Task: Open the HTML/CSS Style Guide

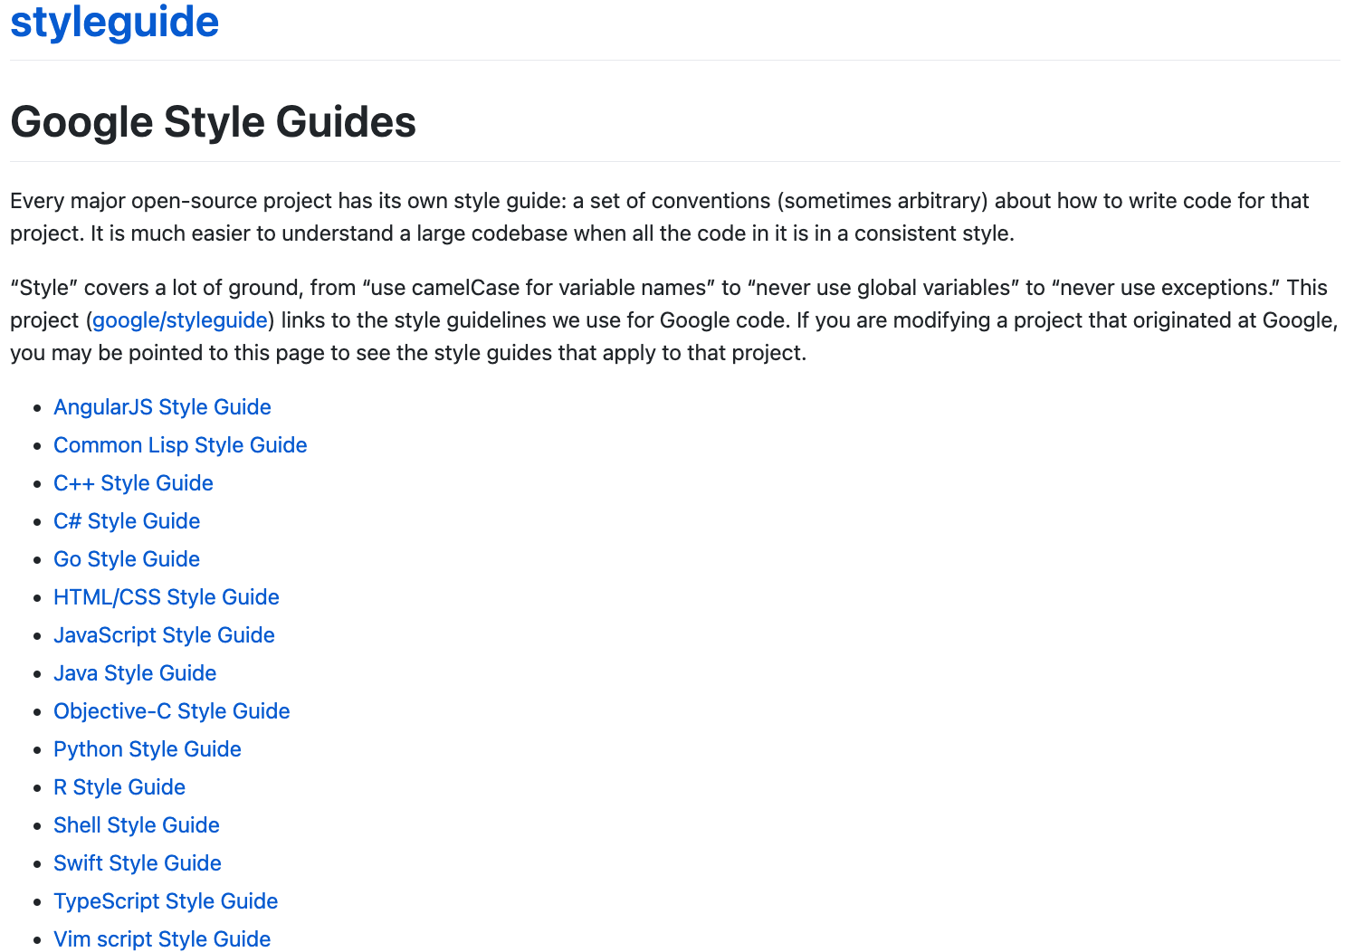Action: tap(167, 597)
